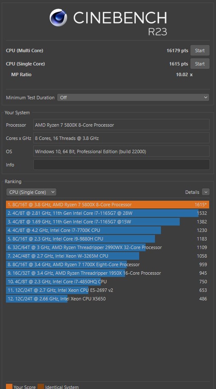This screenshot has height=389, width=216.
Task: Select the Threadripper 2990WX ranking row
Action: click(x=108, y=247)
